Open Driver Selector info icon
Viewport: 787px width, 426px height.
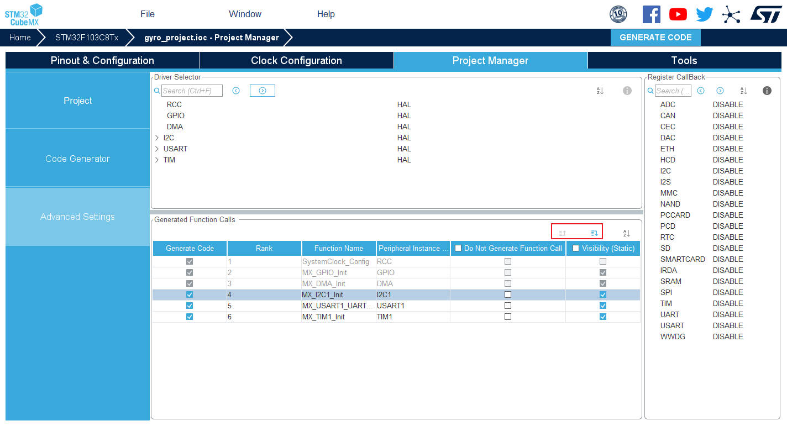(x=627, y=91)
